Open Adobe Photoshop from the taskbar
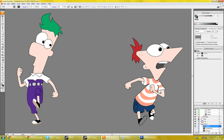 pyautogui.click(x=148, y=138)
